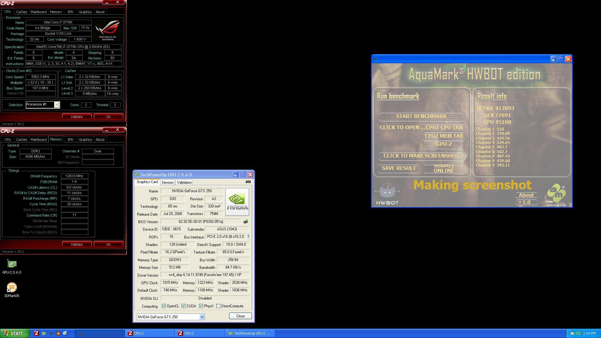Click the Driver Version field in GPU-Z
The image size is (601, 338).
[x=205, y=275]
